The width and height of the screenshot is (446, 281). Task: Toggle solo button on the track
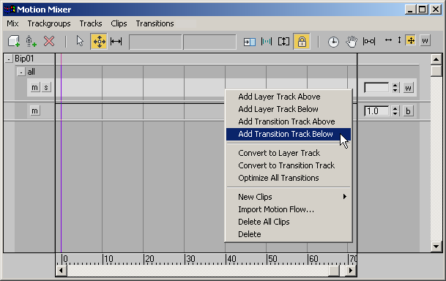46,88
